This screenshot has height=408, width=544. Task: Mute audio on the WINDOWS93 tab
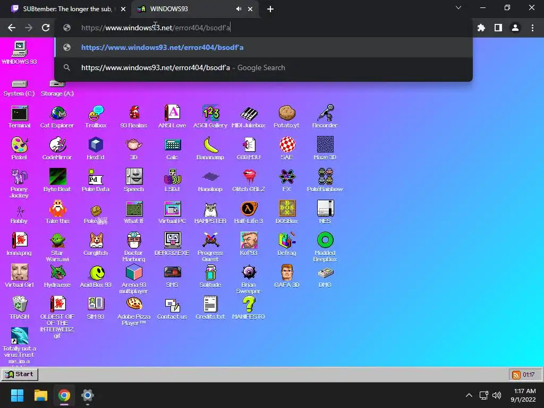click(239, 9)
